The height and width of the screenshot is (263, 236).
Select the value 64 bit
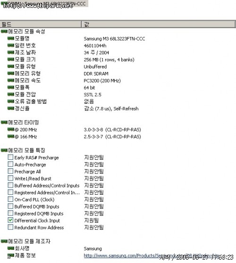coord(89,88)
